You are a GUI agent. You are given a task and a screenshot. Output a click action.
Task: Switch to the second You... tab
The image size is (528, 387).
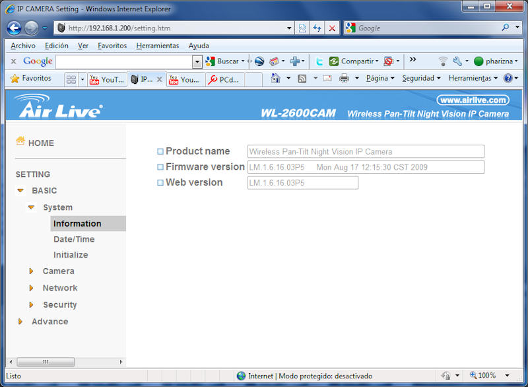point(185,79)
